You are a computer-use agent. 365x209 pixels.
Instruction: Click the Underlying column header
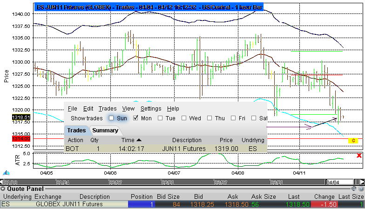coord(17,197)
